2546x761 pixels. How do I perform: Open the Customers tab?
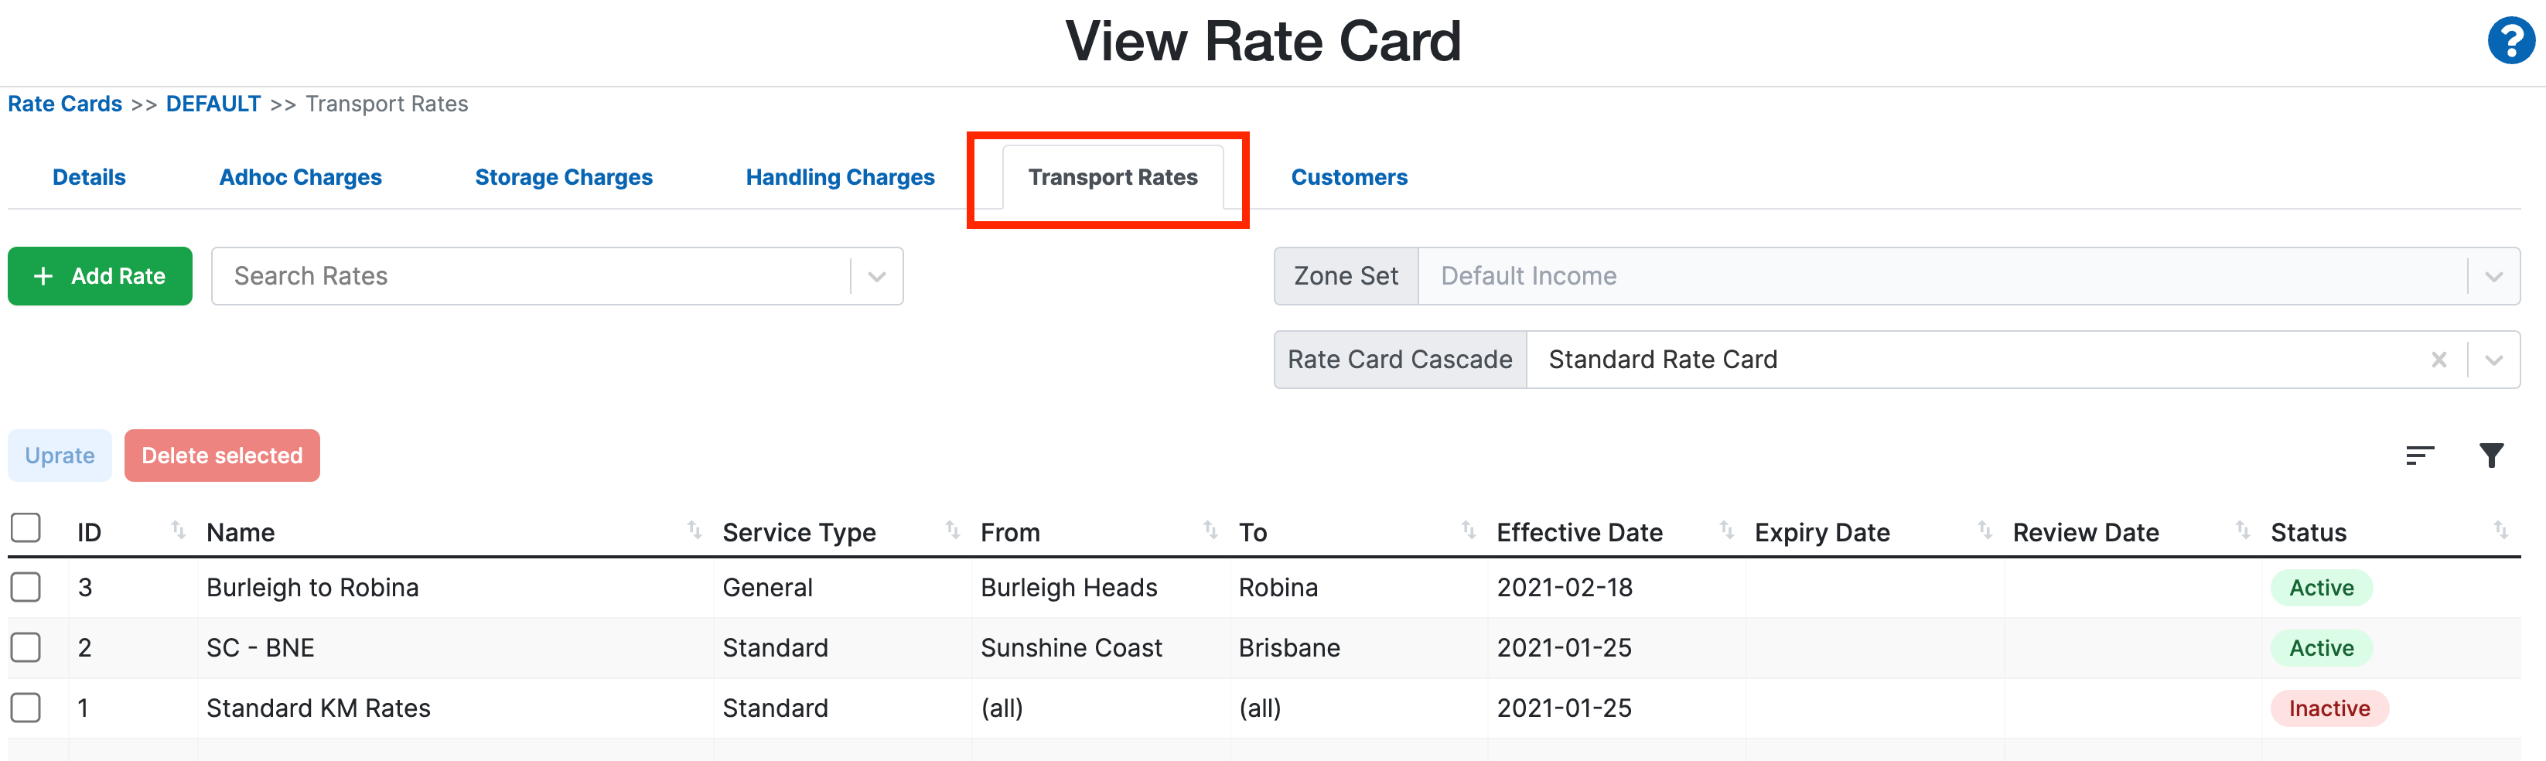1348,177
